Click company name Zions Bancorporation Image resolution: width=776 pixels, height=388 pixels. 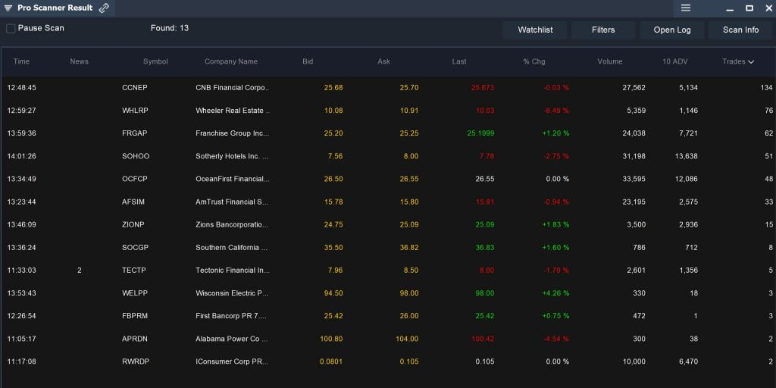click(232, 224)
